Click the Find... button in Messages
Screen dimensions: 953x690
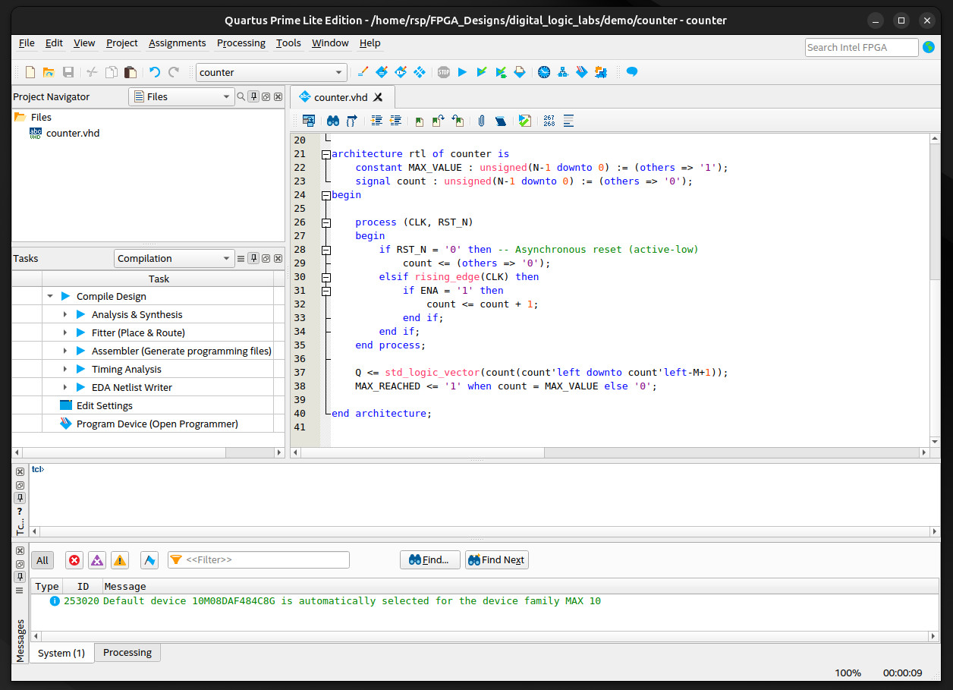[429, 560]
